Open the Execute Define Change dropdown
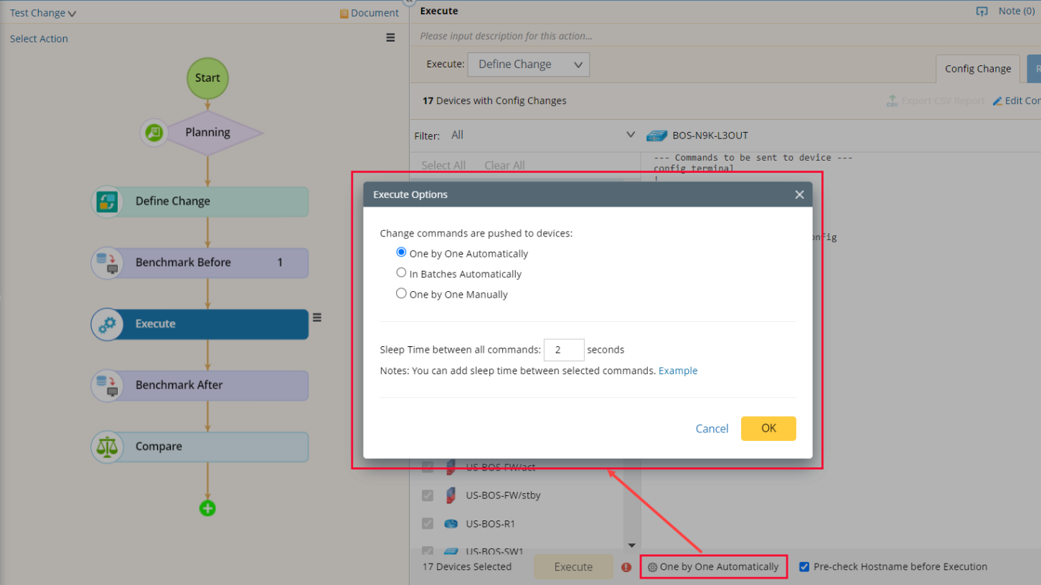Screen dimensions: 1041x585 point(529,65)
